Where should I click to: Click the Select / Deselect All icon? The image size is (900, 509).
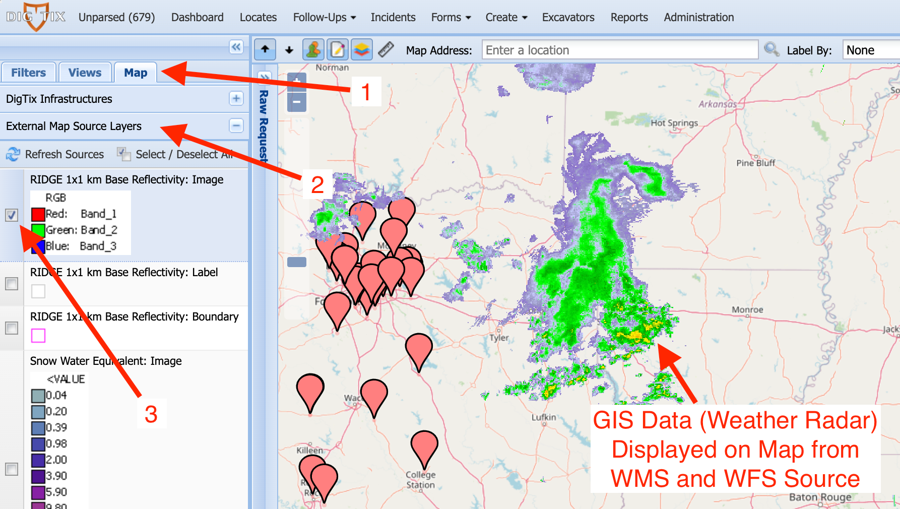point(124,154)
